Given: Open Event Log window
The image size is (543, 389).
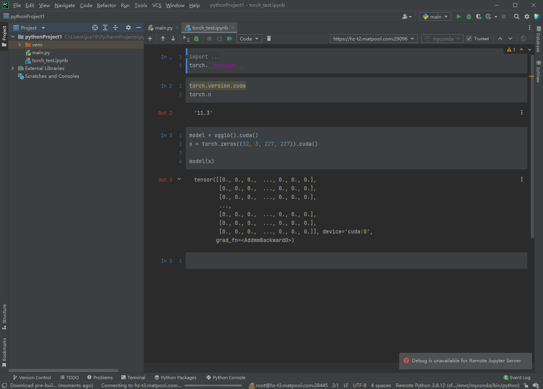Looking at the screenshot, I should 517,378.
